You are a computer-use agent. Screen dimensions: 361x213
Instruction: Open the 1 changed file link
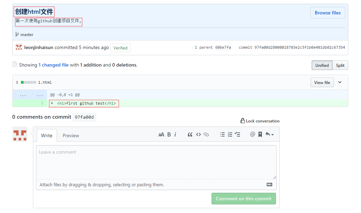tap(53, 65)
